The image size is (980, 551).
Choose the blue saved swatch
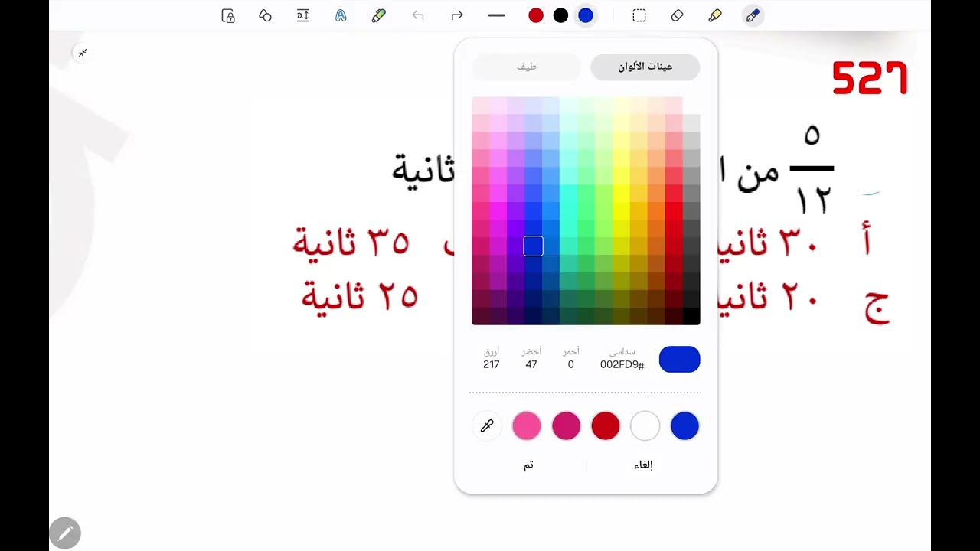tap(684, 426)
